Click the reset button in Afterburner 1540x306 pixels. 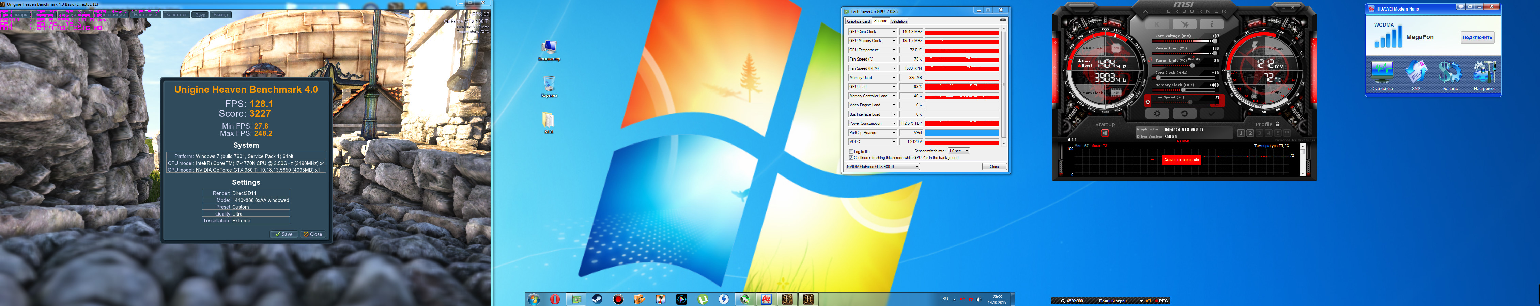pyautogui.click(x=1184, y=113)
